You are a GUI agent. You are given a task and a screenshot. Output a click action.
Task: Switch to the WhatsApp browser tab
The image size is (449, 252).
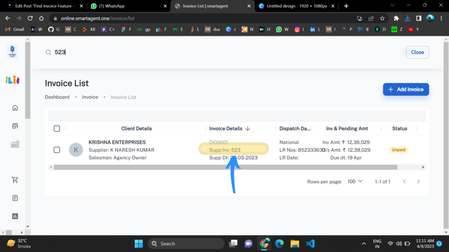(127, 6)
